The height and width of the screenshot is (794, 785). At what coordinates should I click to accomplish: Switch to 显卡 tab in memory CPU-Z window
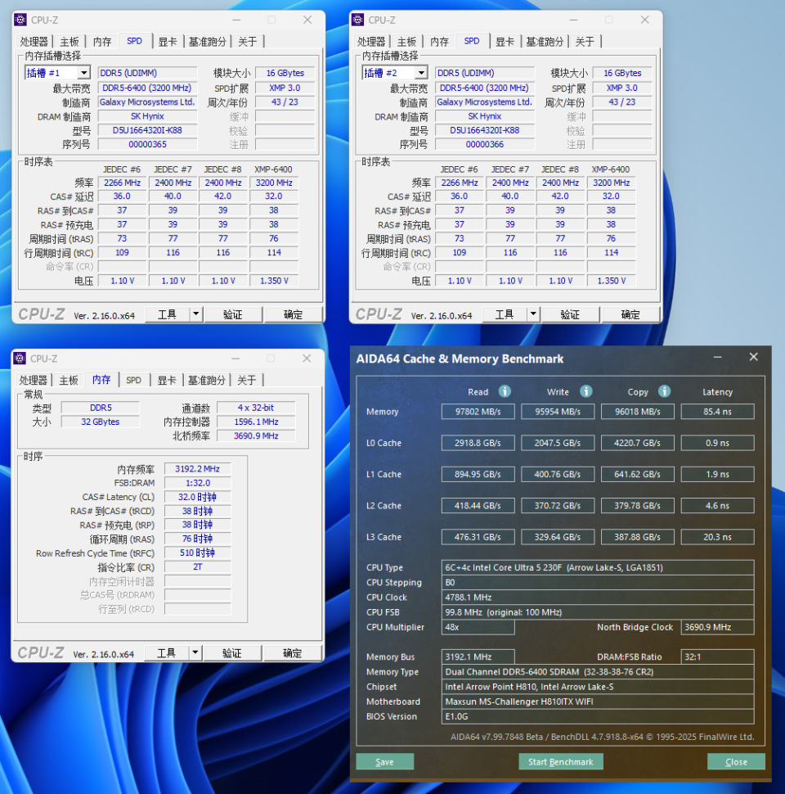[167, 381]
